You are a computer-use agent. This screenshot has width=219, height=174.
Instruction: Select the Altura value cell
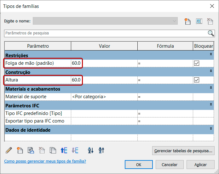pyautogui.click(x=104, y=80)
